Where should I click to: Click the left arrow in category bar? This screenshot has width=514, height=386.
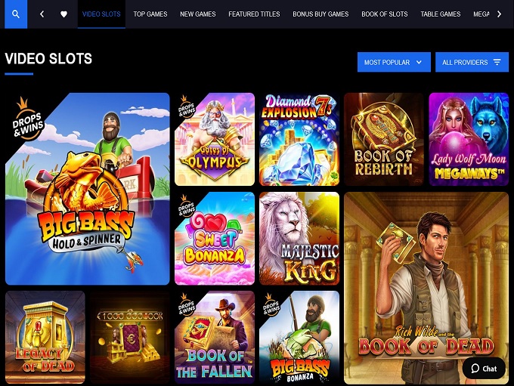(x=42, y=14)
